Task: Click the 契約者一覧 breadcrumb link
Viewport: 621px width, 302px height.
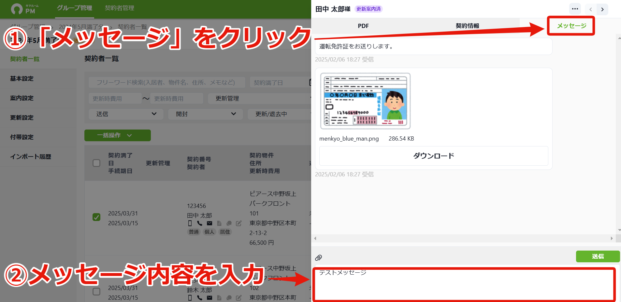Action: [132, 27]
